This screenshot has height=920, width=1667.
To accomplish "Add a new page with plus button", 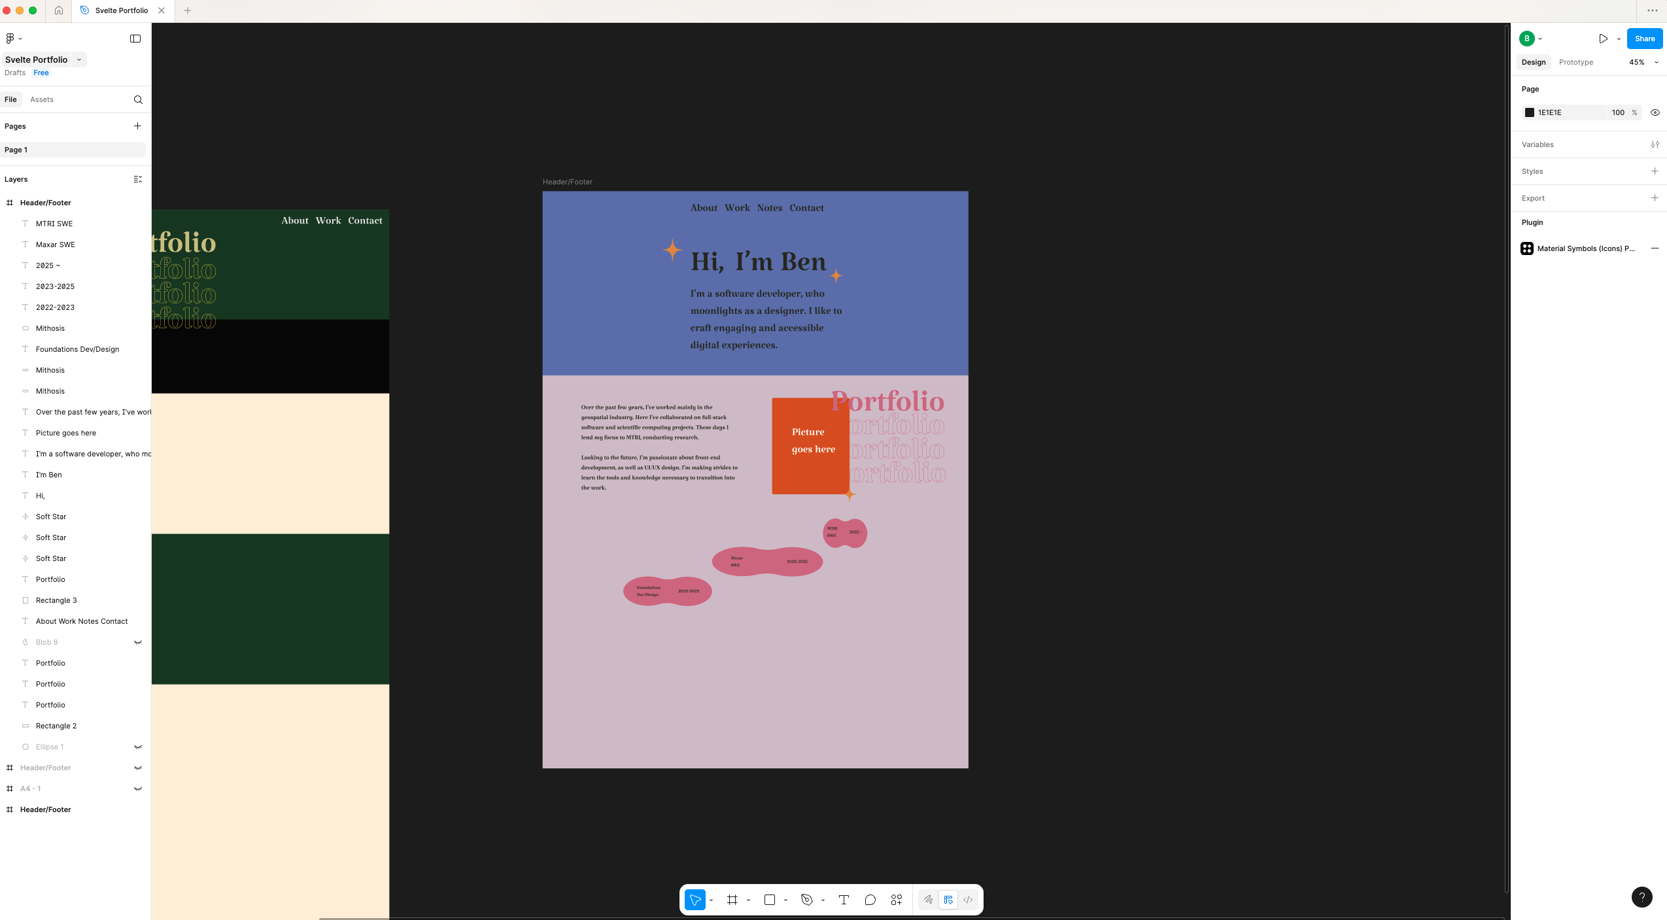I will tap(137, 126).
